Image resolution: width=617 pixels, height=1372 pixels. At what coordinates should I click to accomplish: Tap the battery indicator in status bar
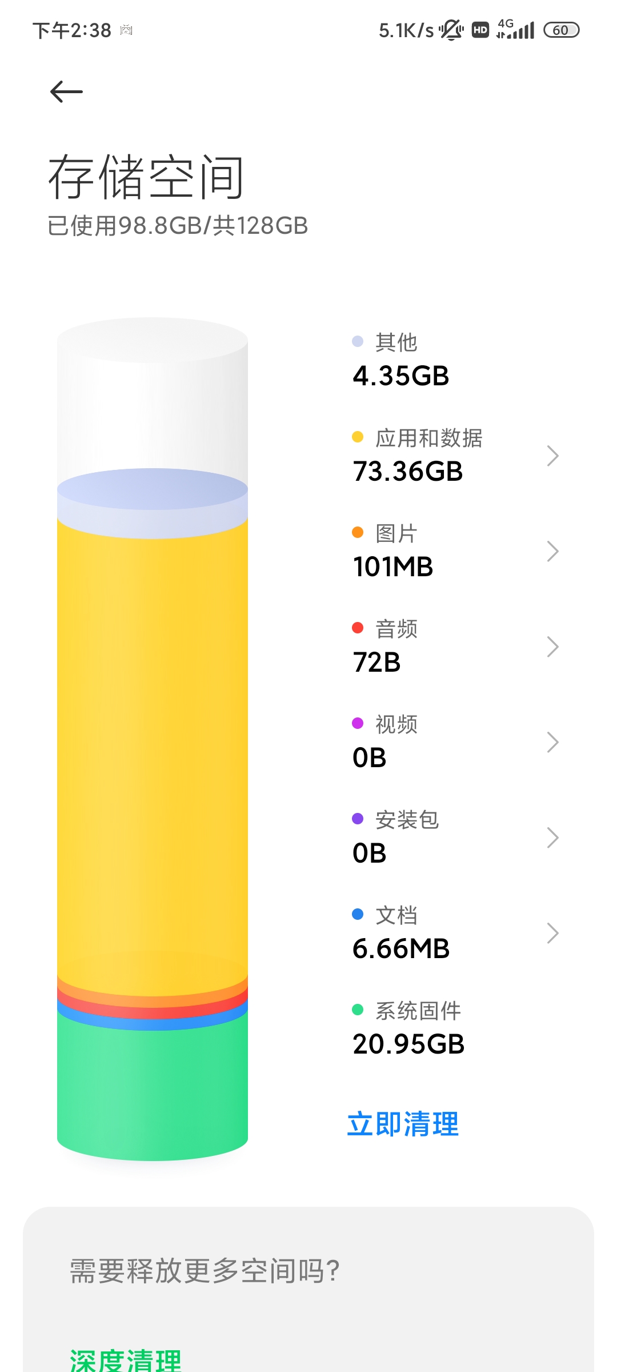click(561, 30)
